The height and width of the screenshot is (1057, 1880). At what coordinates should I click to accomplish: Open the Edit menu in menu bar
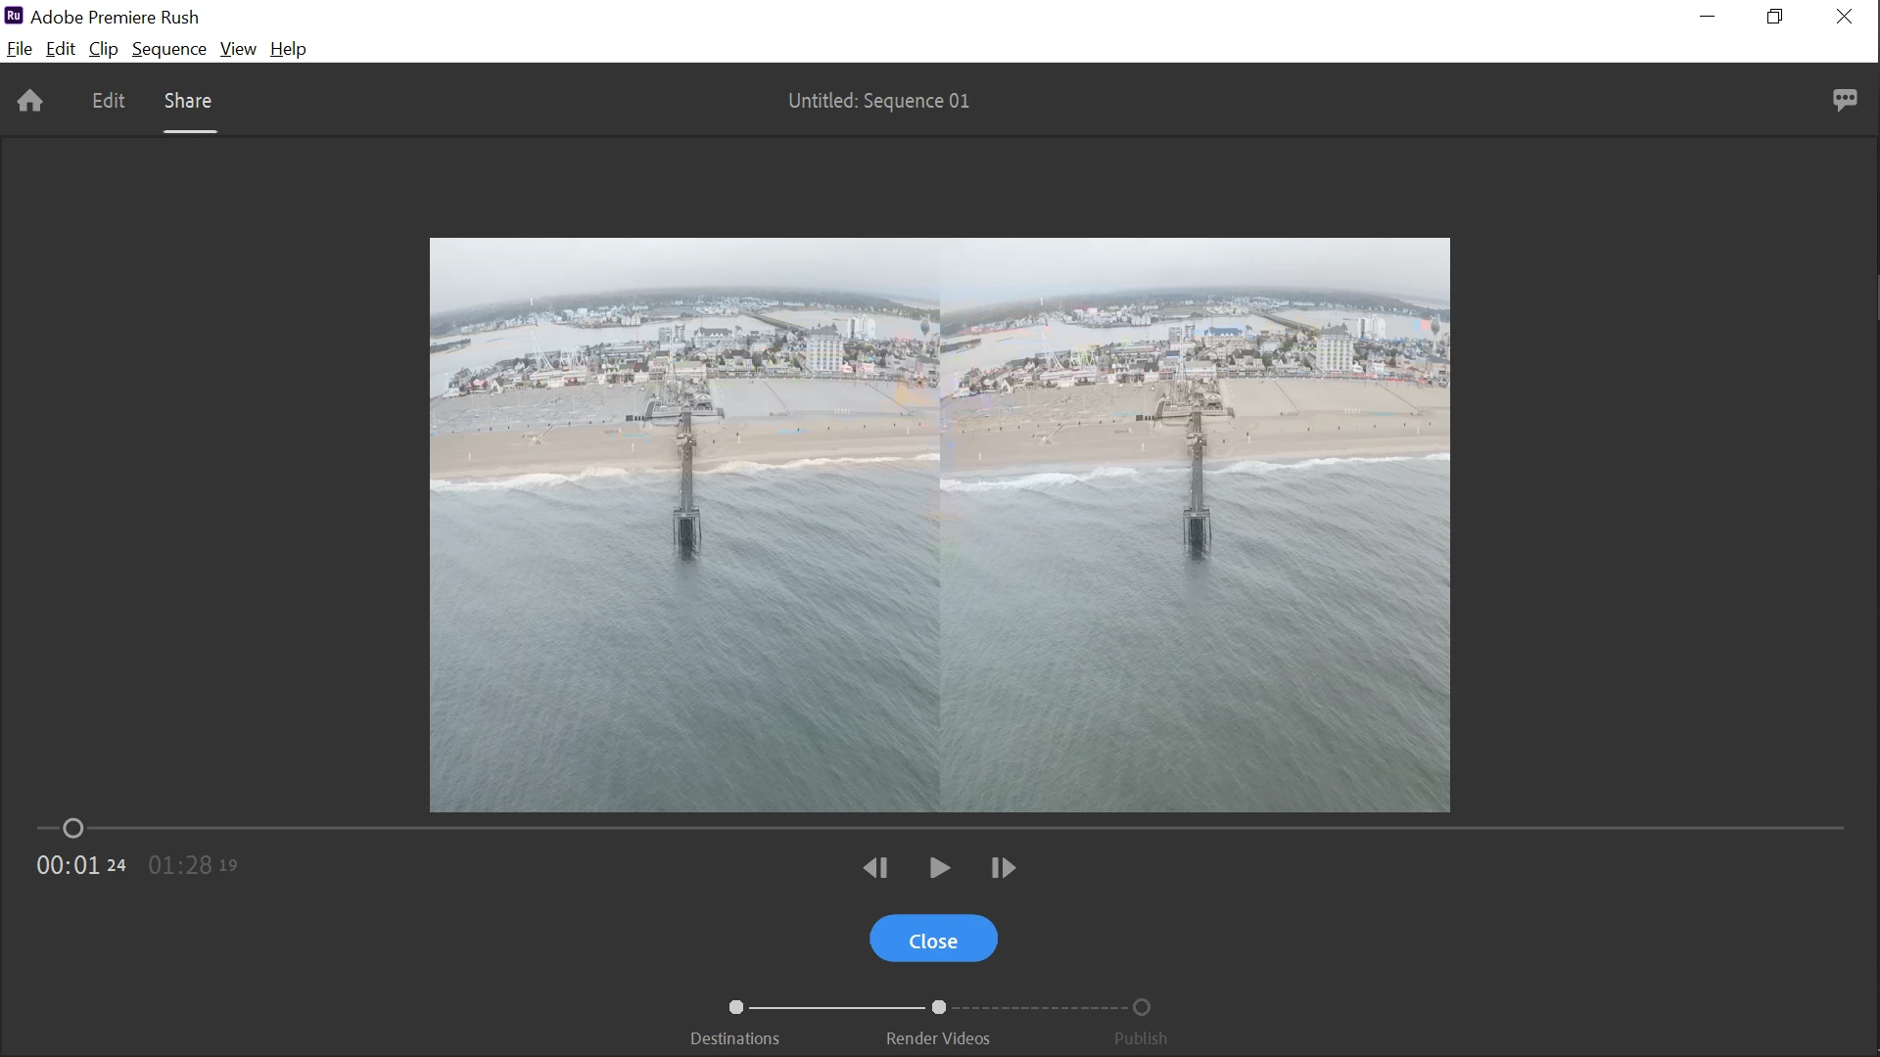click(60, 49)
